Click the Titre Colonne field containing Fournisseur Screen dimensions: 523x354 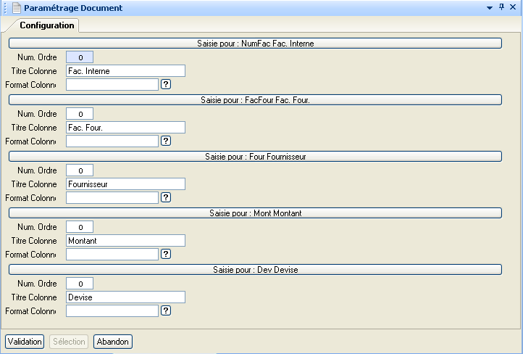click(125, 184)
